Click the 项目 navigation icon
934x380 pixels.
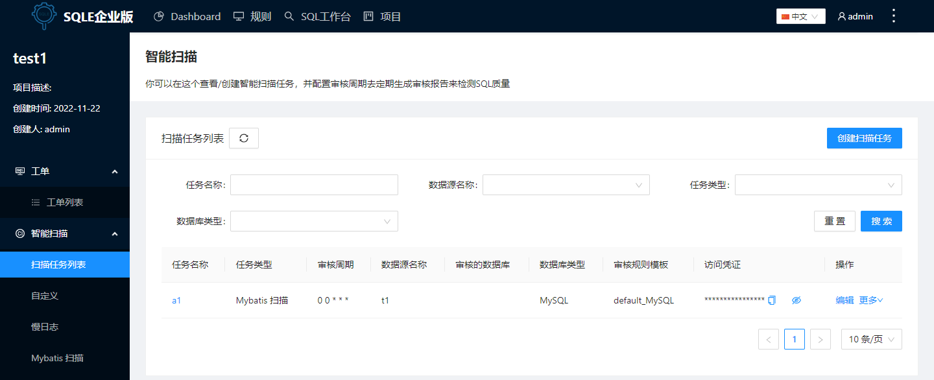tap(370, 16)
